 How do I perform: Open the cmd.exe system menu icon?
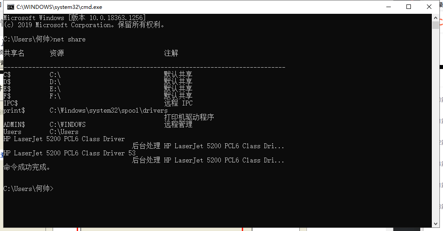coord(11,7)
